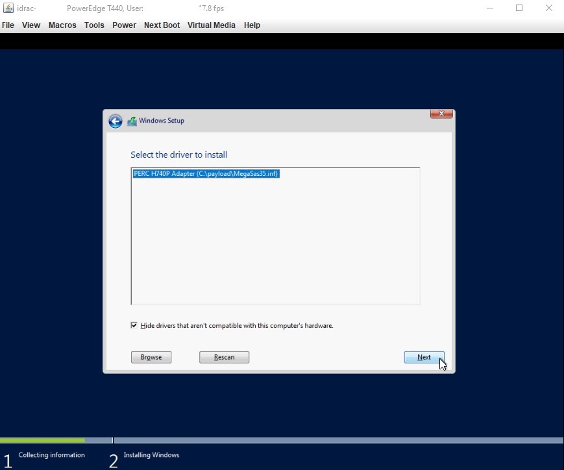Open the Help menu
This screenshot has width=564, height=470.
(x=252, y=25)
